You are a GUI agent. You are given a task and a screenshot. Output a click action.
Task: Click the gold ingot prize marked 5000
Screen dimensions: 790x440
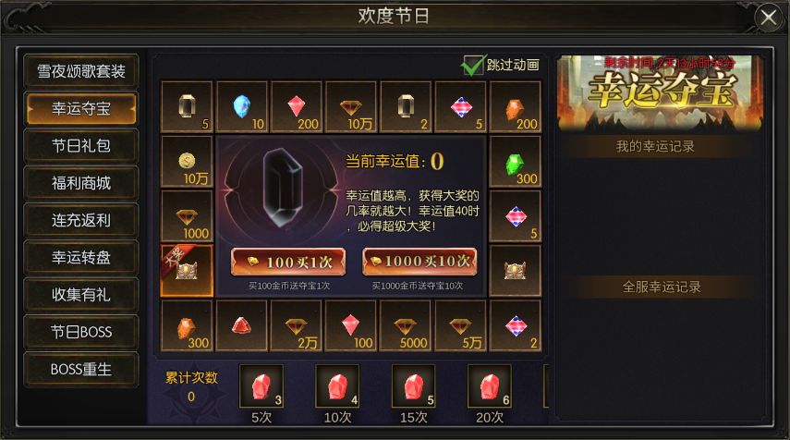coord(406,325)
